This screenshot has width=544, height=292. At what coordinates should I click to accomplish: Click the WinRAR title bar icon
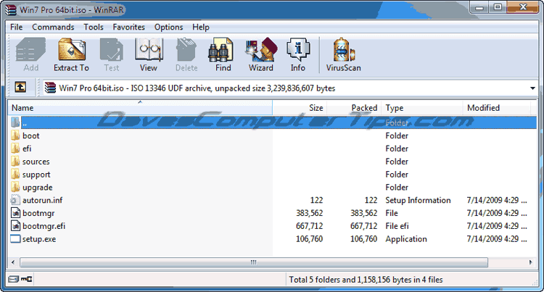coord(11,10)
